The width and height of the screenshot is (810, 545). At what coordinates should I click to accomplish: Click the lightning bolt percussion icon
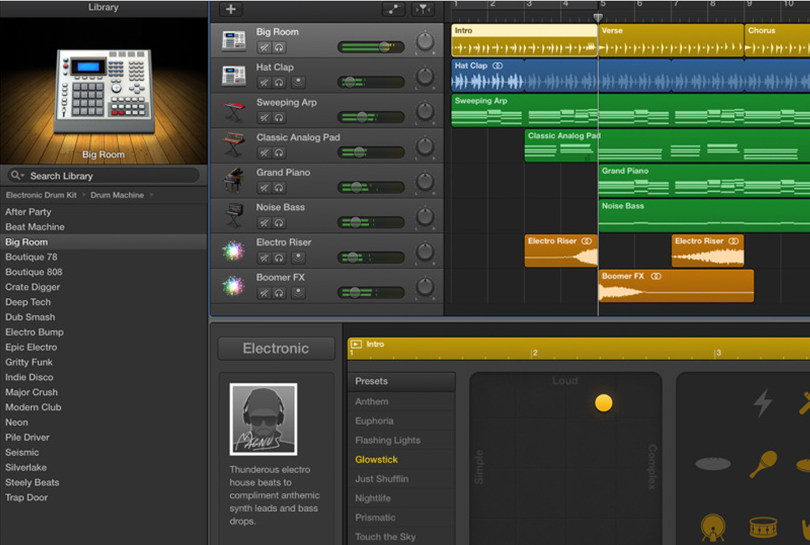763,404
